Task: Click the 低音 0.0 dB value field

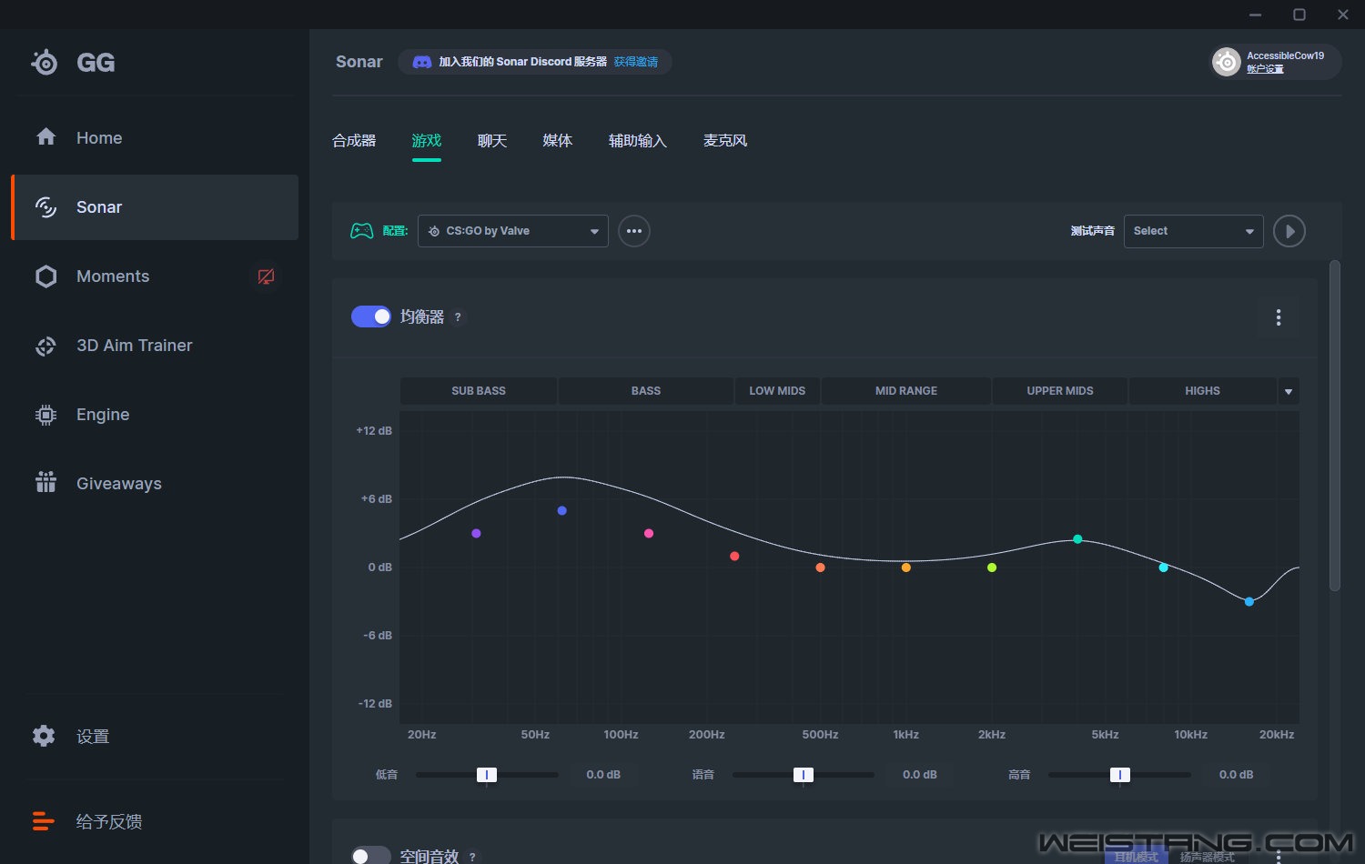Action: [603, 775]
